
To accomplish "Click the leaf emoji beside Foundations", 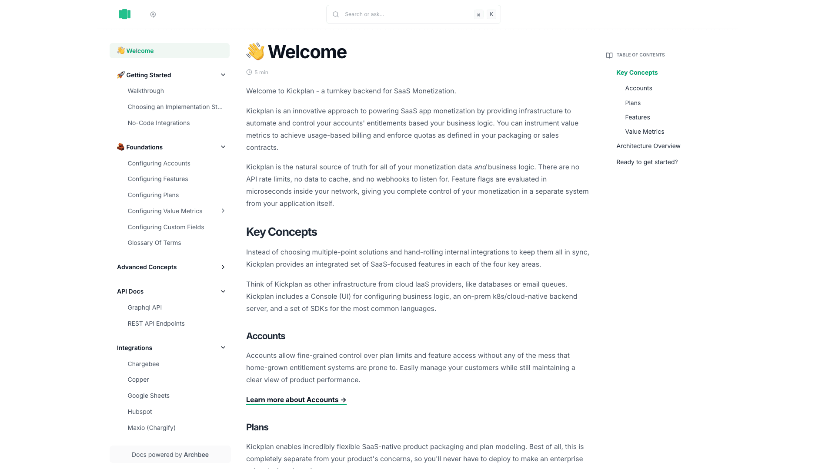I will pyautogui.click(x=120, y=147).
